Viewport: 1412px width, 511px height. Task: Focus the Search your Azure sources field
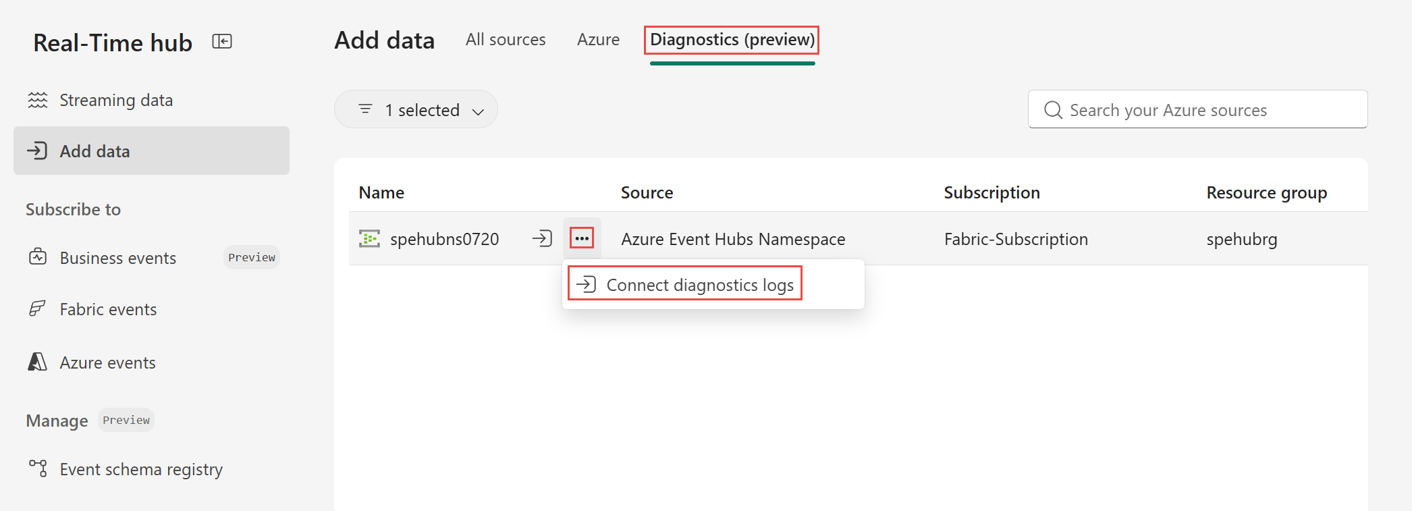1198,109
